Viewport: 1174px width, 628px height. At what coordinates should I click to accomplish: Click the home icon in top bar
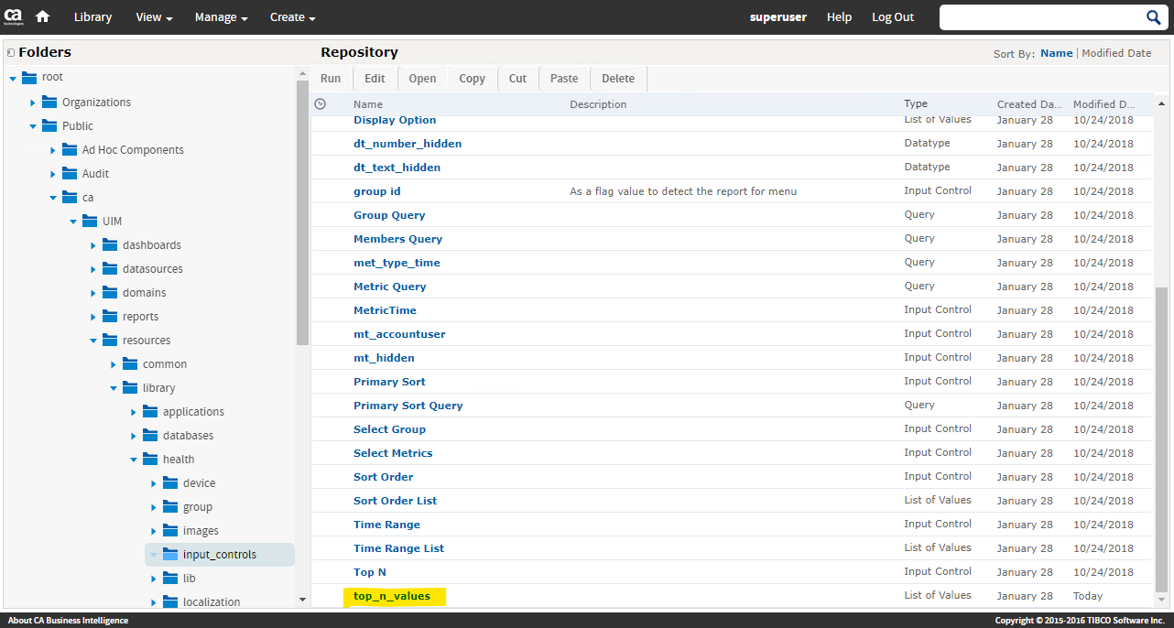tap(42, 16)
